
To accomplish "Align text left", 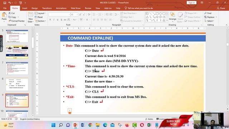I will tap(94, 20).
